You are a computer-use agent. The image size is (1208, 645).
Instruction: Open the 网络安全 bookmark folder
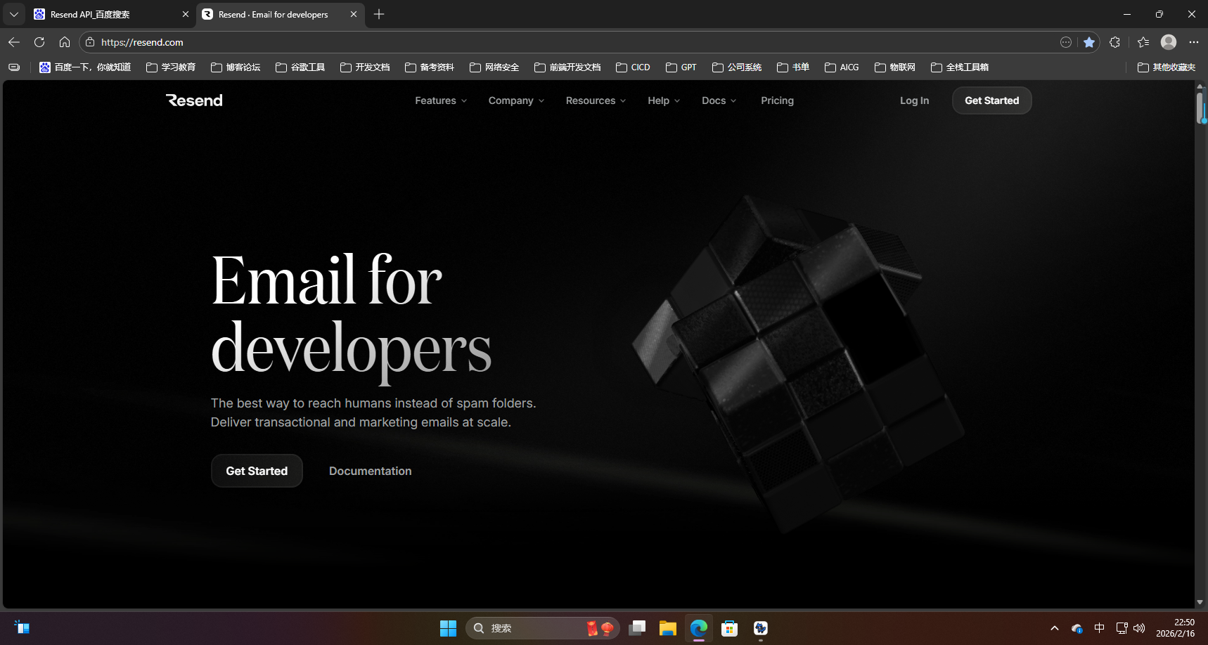[494, 67]
